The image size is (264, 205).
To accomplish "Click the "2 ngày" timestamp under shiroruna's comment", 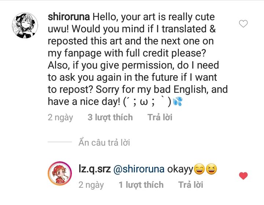I will (60, 117).
